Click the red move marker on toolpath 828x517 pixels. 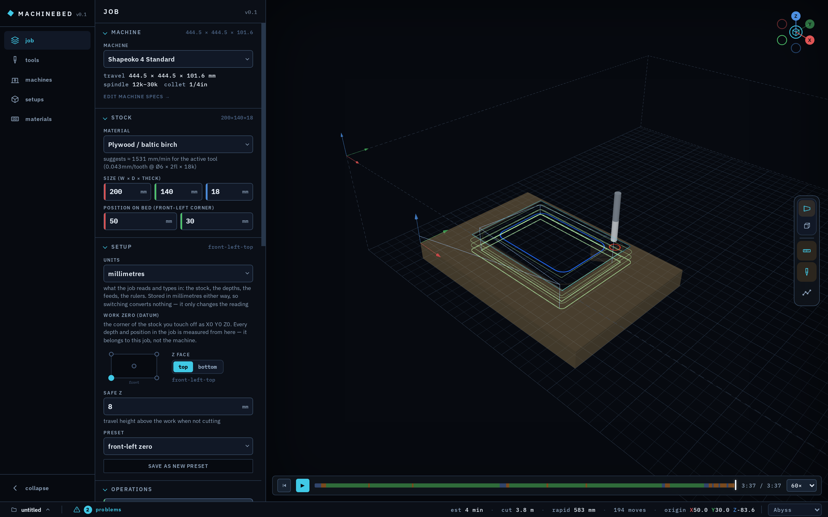[615, 247]
